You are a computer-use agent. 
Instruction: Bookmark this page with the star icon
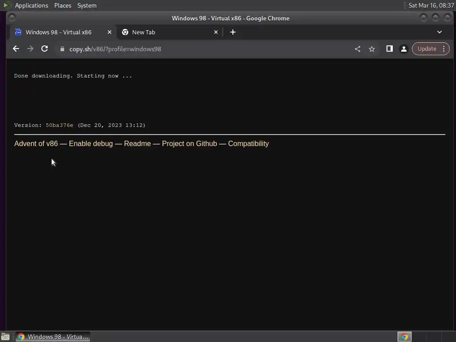[x=372, y=49]
